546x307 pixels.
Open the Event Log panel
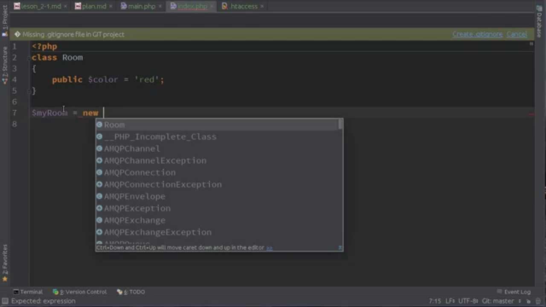click(x=514, y=292)
